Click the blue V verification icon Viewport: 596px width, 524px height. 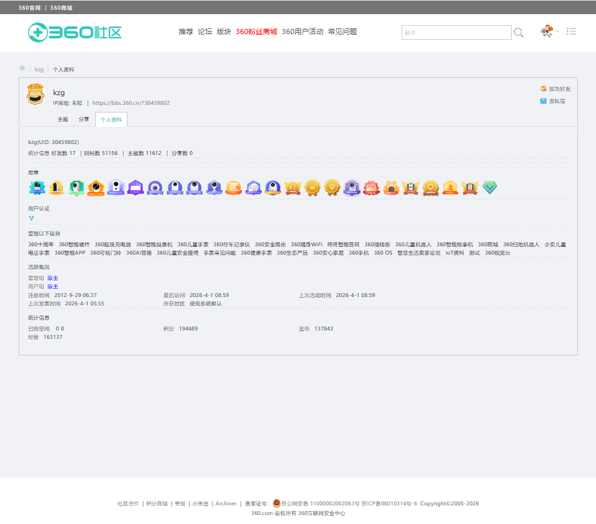pos(32,219)
